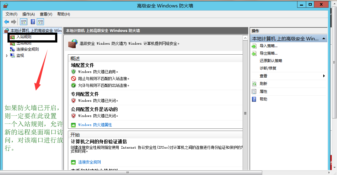Click the brick wall globe banner icon
The image size is (337, 175).
(x=73, y=43)
